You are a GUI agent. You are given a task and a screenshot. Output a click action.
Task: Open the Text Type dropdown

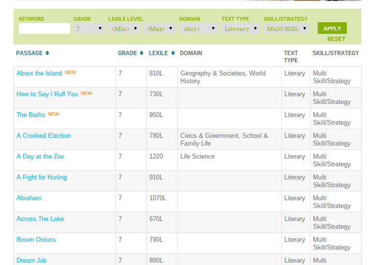[x=240, y=29]
